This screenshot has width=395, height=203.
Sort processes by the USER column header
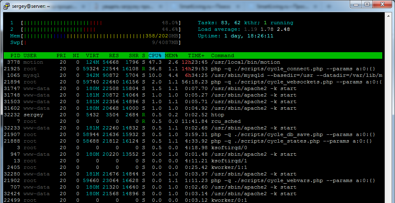coord(30,55)
